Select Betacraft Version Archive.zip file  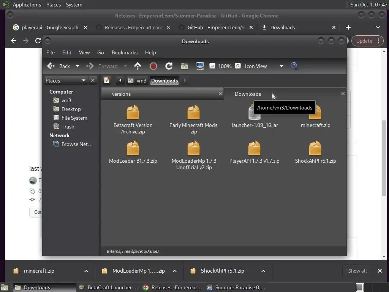pos(133,120)
